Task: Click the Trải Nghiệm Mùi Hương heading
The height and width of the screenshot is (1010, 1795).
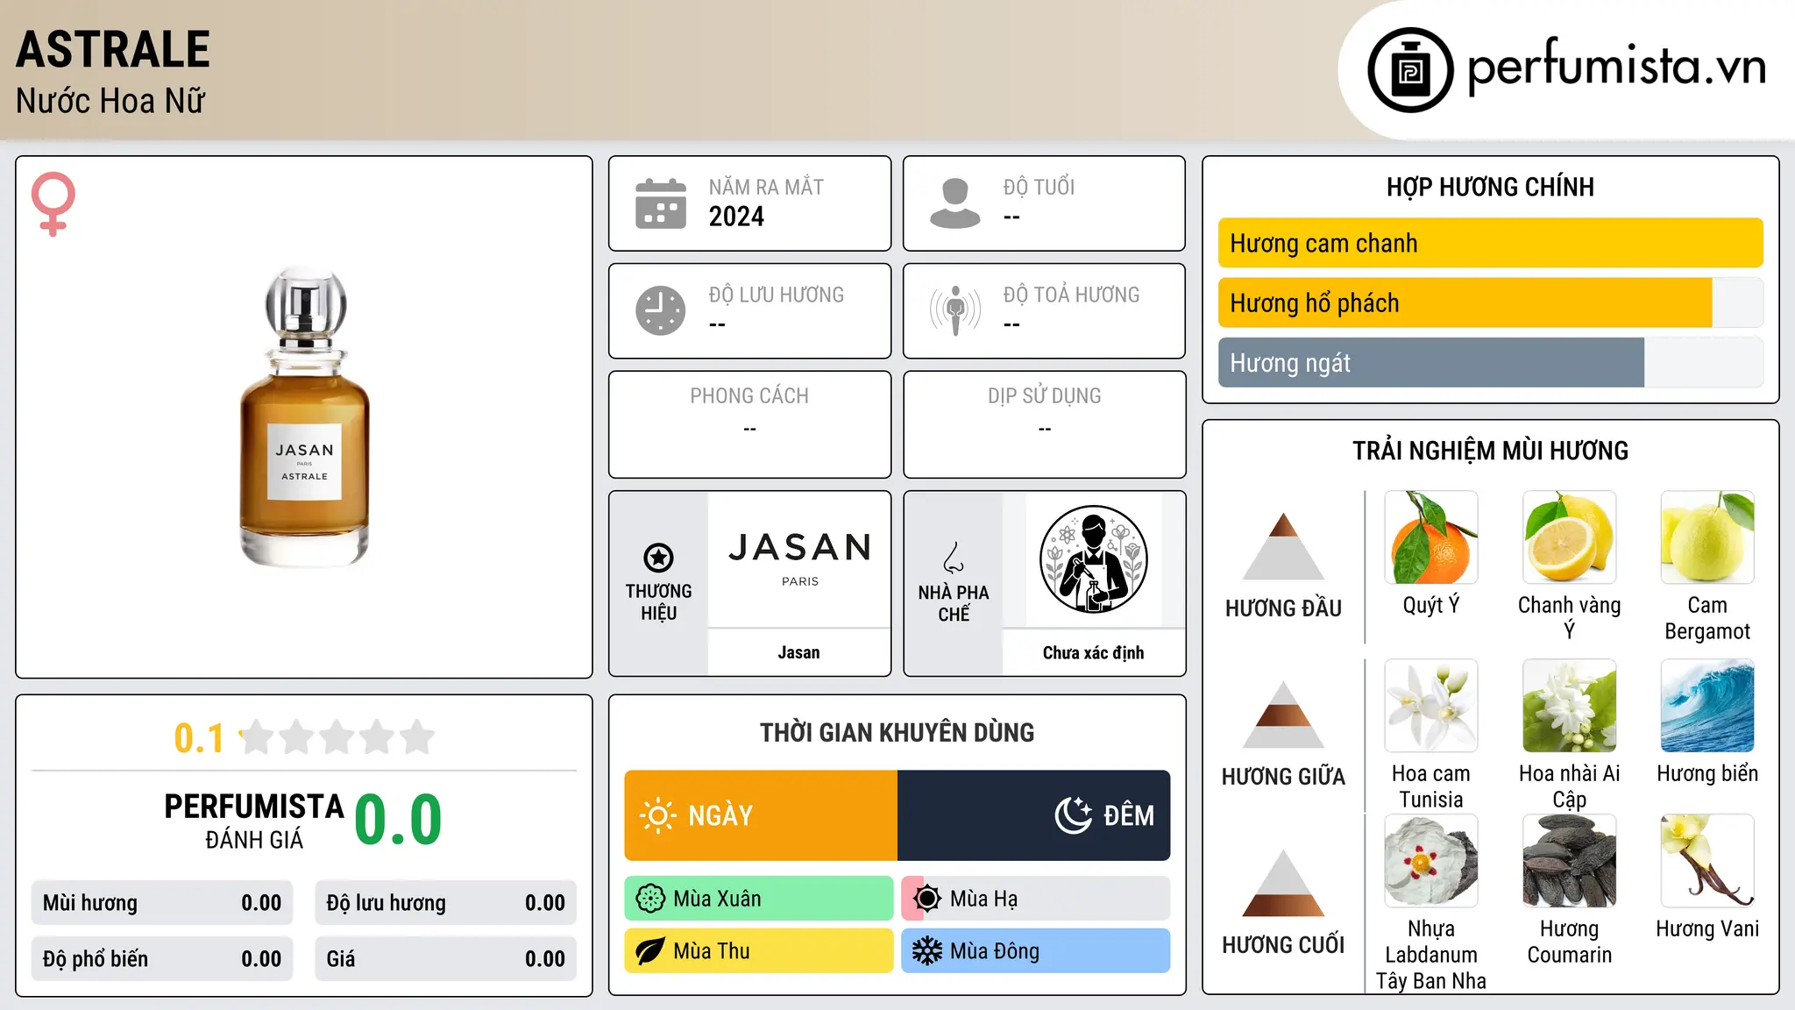Action: [x=1490, y=451]
